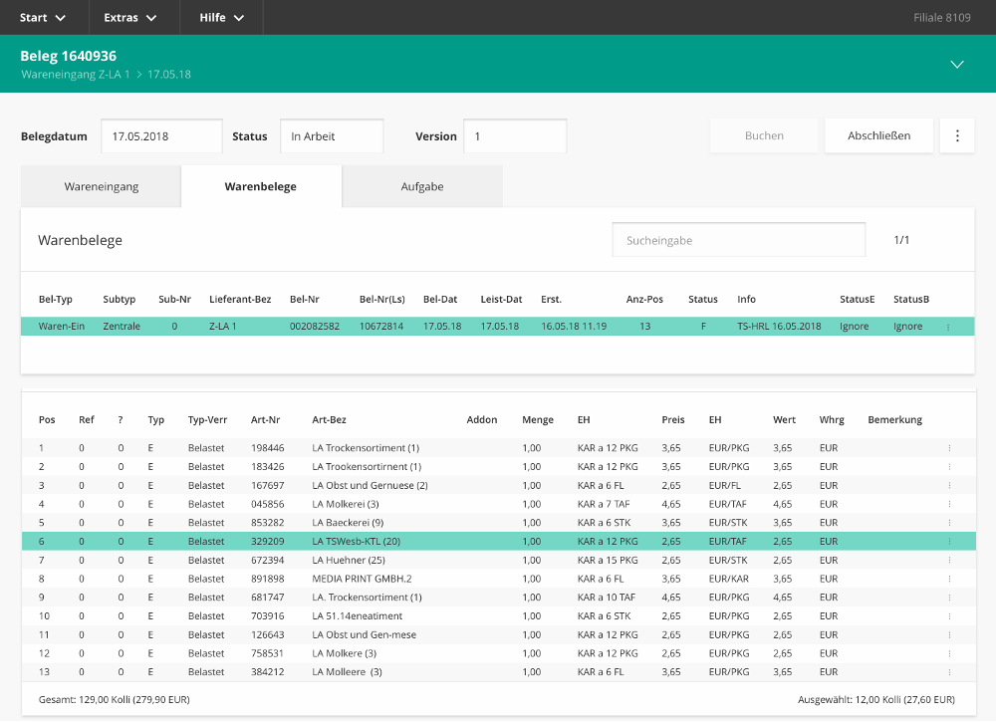996x722 pixels.
Task: Click the Ausgewählt selection summary
Action: pyautogui.click(x=876, y=700)
